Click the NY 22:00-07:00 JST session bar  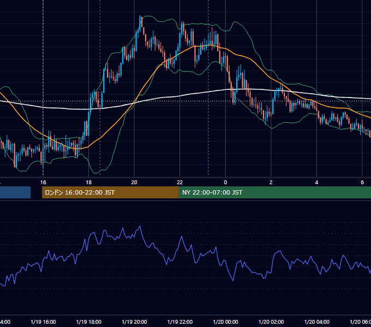coord(274,192)
